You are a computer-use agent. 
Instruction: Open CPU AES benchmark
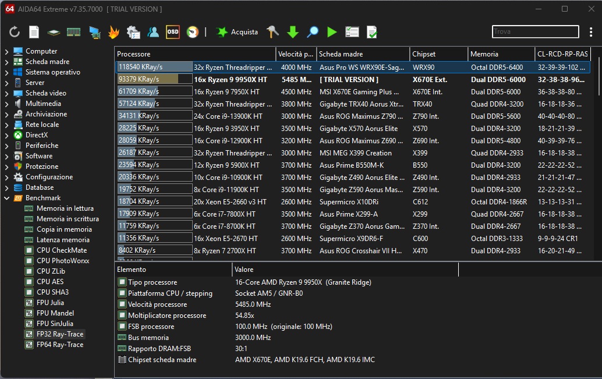tap(50, 281)
